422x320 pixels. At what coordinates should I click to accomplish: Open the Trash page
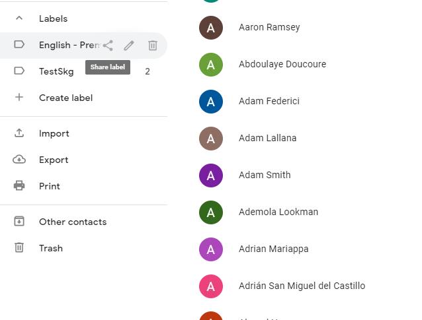(51, 248)
